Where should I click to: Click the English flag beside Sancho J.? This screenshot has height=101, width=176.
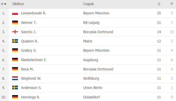point(15,32)
